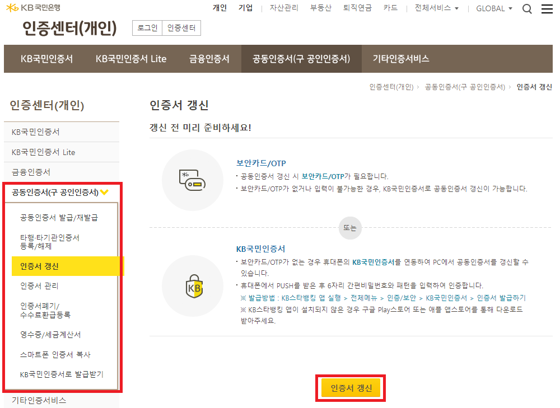Go to 자산관리 in the top menu
Image resolution: width=560 pixels, height=408 pixels.
(284, 8)
